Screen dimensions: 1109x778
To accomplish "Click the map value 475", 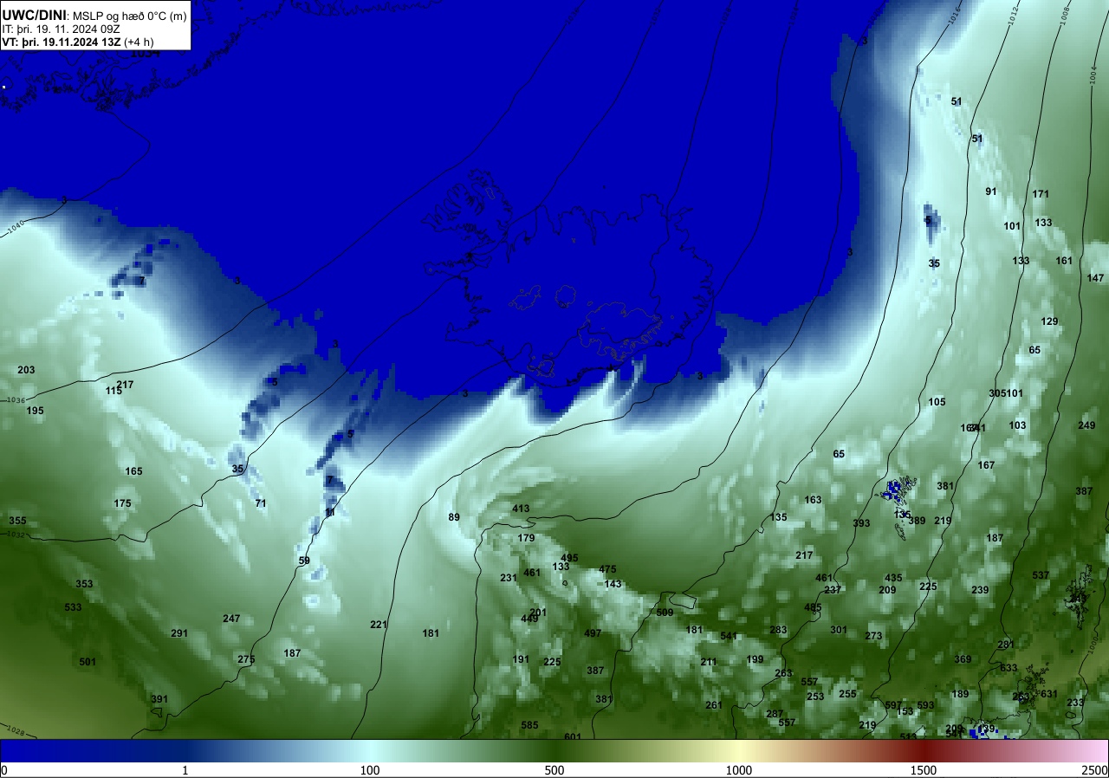I will point(607,569).
